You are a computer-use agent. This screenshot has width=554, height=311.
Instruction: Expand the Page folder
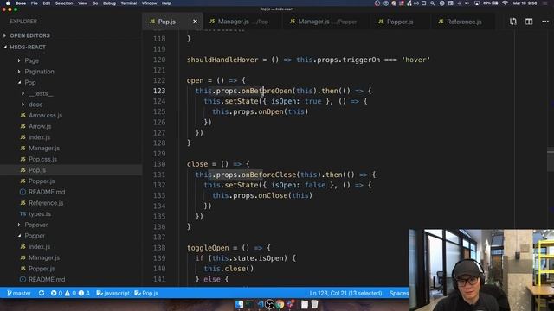click(x=31, y=60)
